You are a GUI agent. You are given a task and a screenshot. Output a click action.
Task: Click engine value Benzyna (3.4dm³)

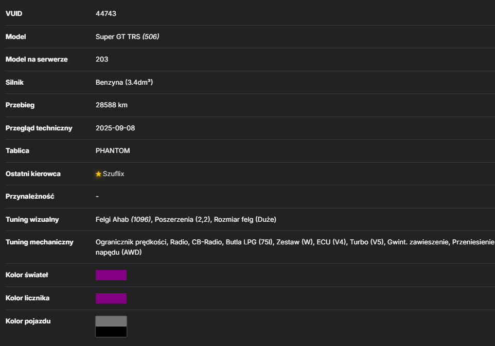[x=124, y=82]
